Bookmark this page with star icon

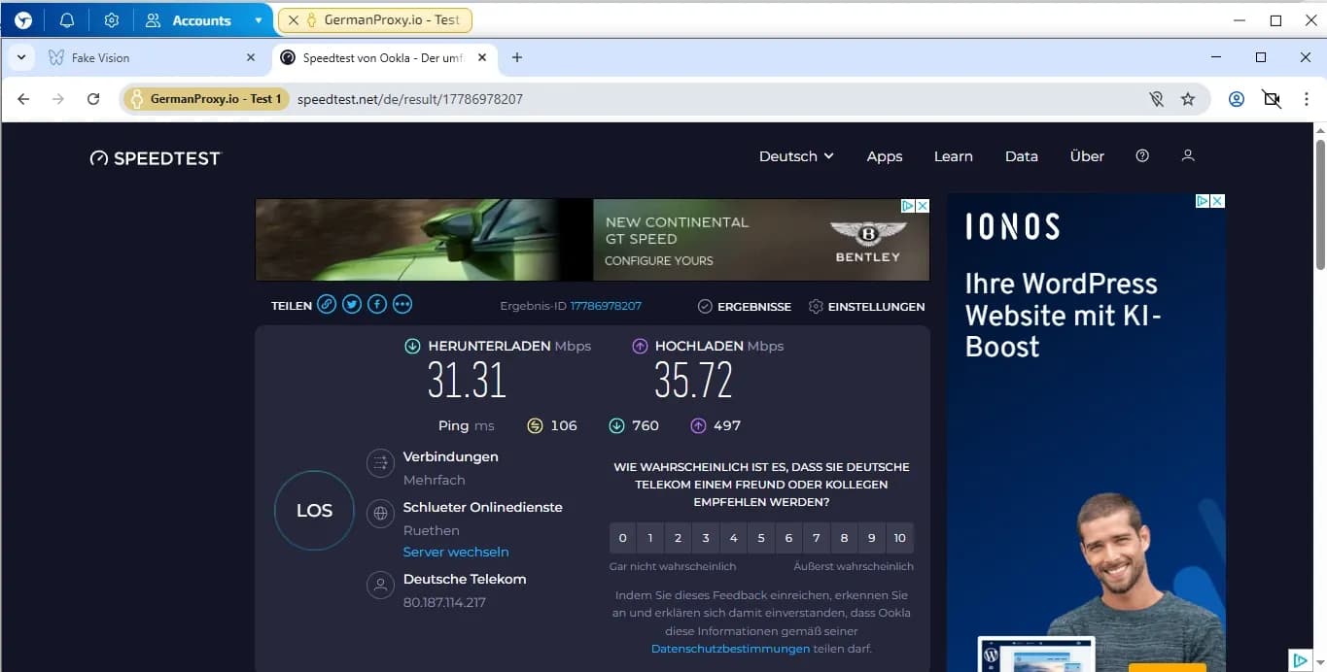[x=1187, y=99]
